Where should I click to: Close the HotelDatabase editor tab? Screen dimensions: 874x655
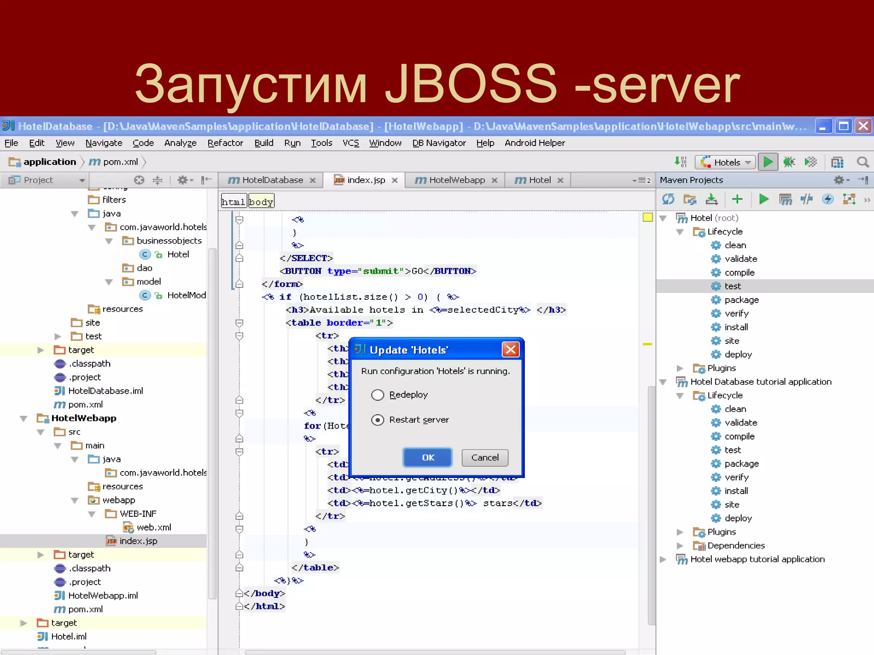[313, 180]
